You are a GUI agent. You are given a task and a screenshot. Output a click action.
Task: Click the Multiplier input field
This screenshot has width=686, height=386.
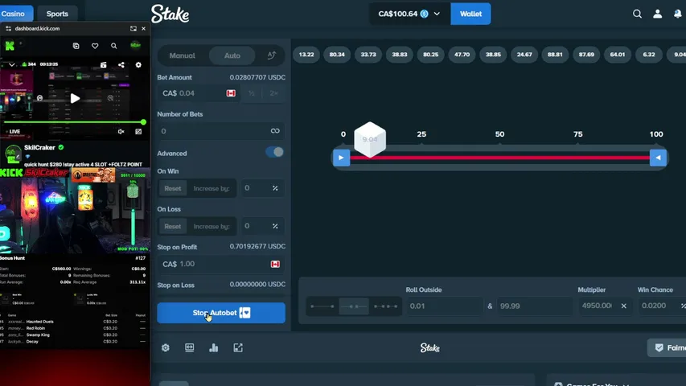605,306
